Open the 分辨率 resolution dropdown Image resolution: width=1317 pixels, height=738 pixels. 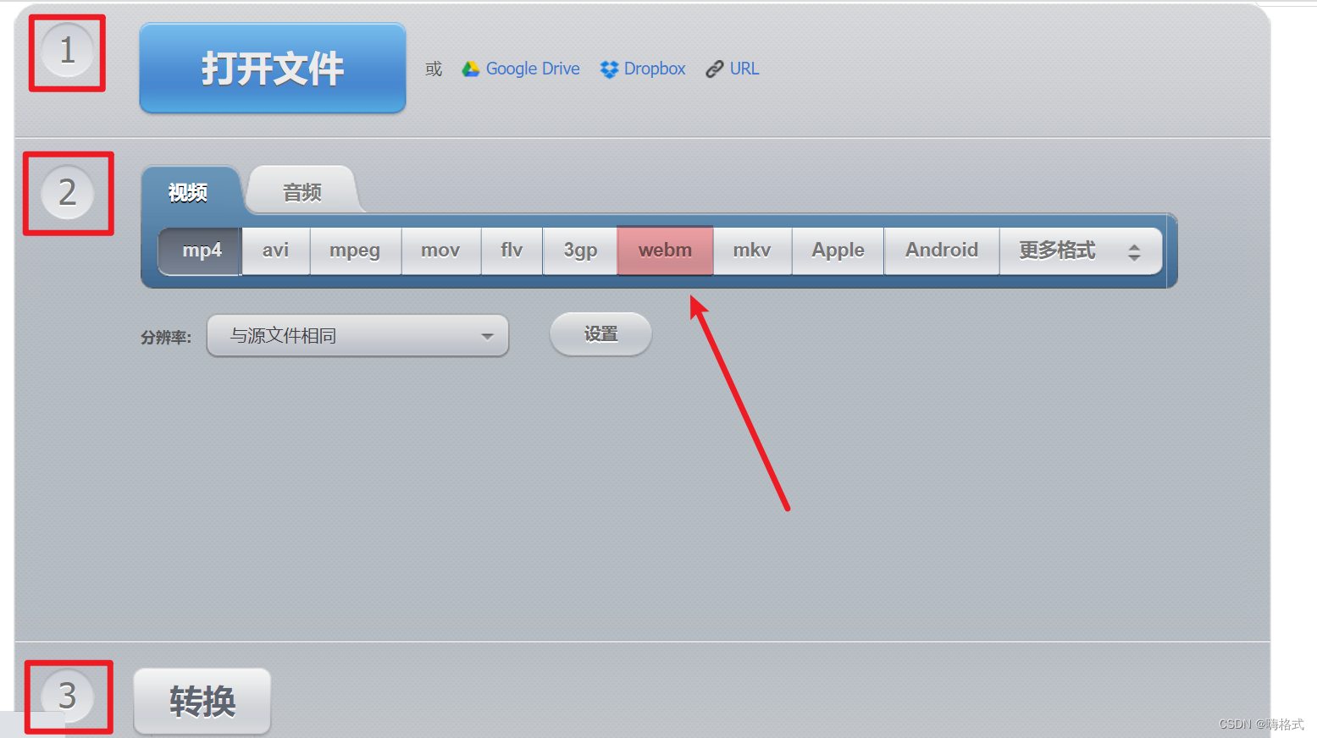coord(357,335)
